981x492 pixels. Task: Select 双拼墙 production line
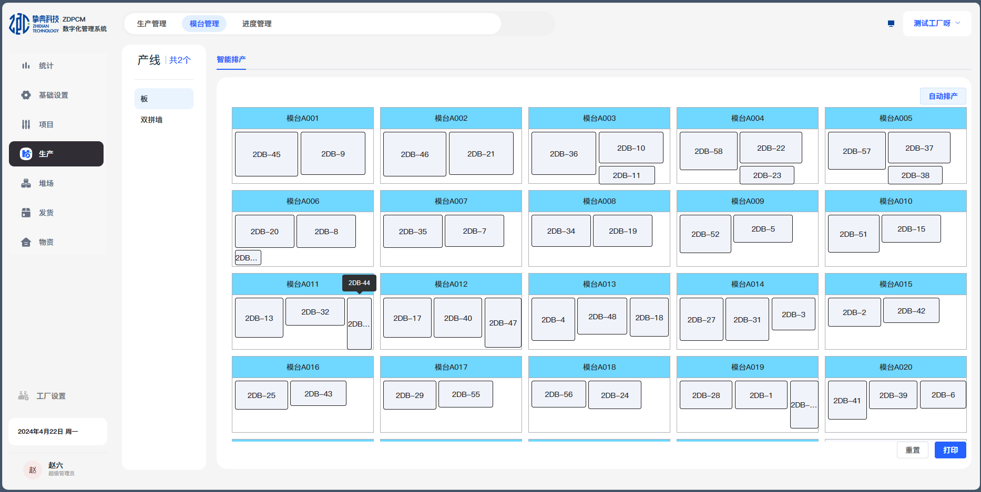151,120
